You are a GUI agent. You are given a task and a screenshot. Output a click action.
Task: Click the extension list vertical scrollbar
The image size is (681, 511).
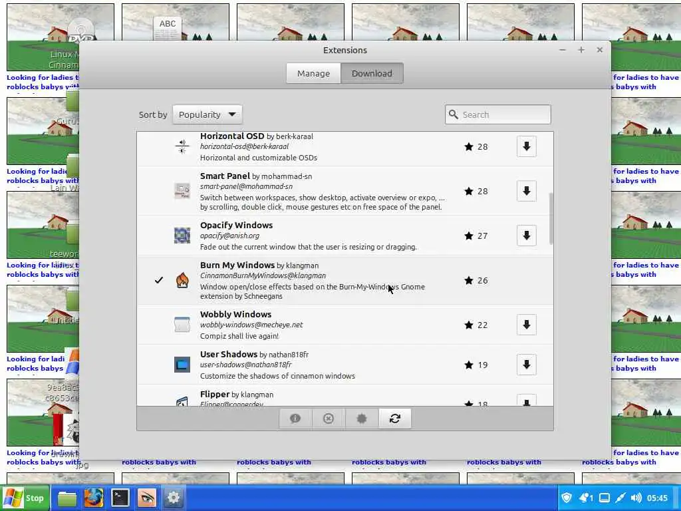551,218
